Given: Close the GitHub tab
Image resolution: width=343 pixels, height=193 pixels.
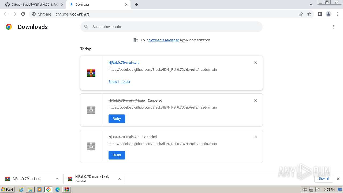Looking at the screenshot, I should pos(62,5).
